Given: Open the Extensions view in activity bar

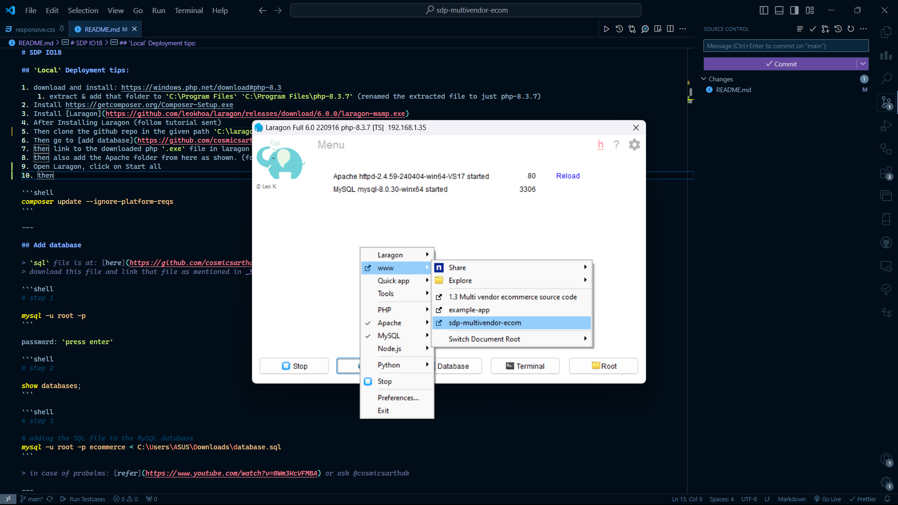Looking at the screenshot, I should click(x=886, y=173).
